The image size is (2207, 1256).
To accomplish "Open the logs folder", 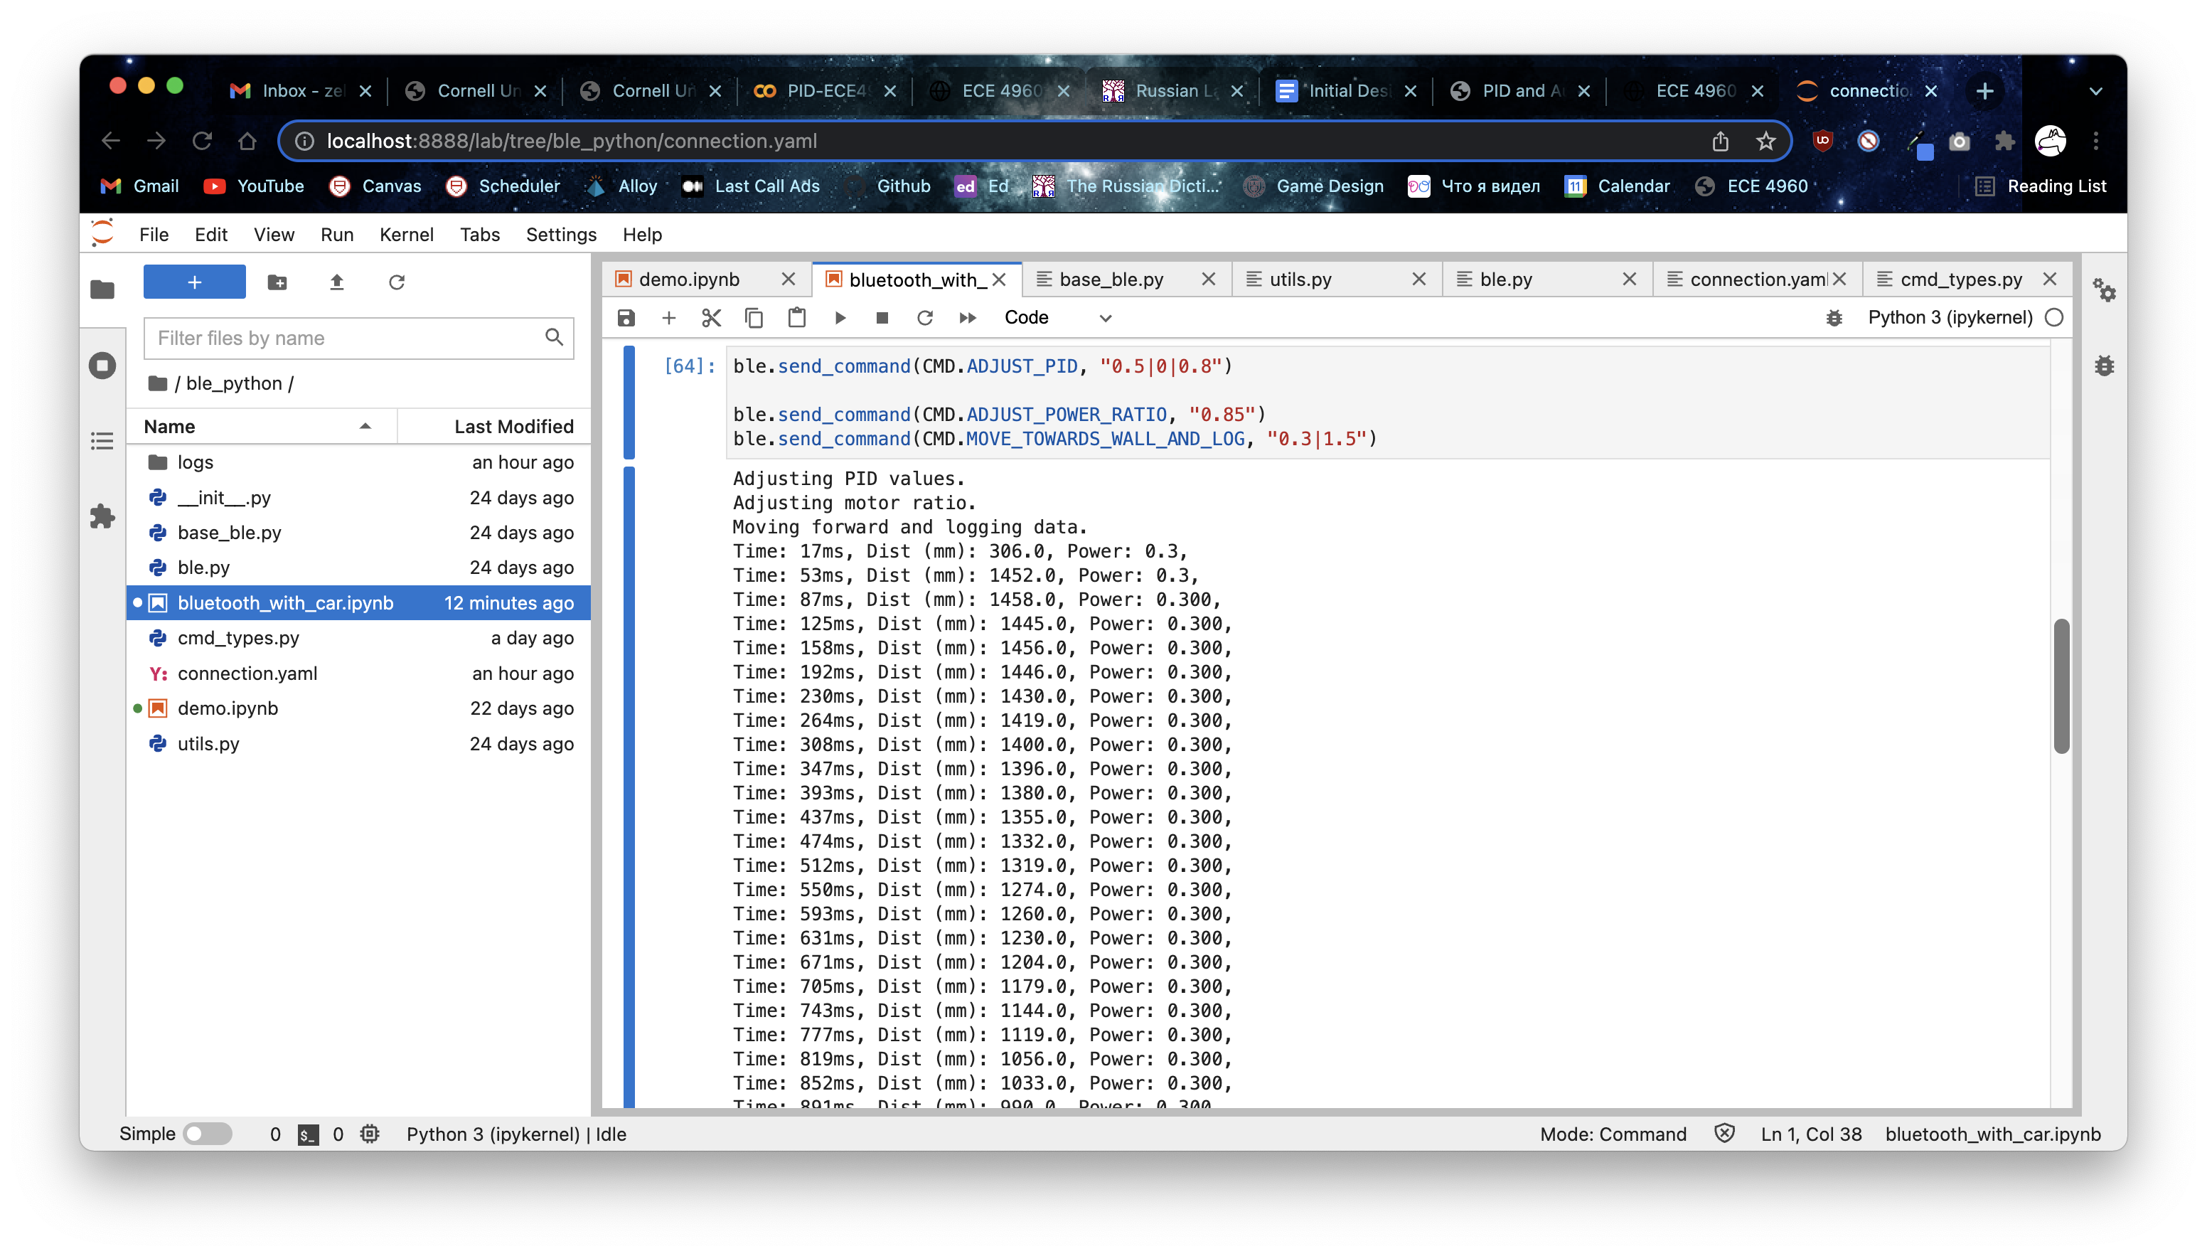I will (360, 462).
